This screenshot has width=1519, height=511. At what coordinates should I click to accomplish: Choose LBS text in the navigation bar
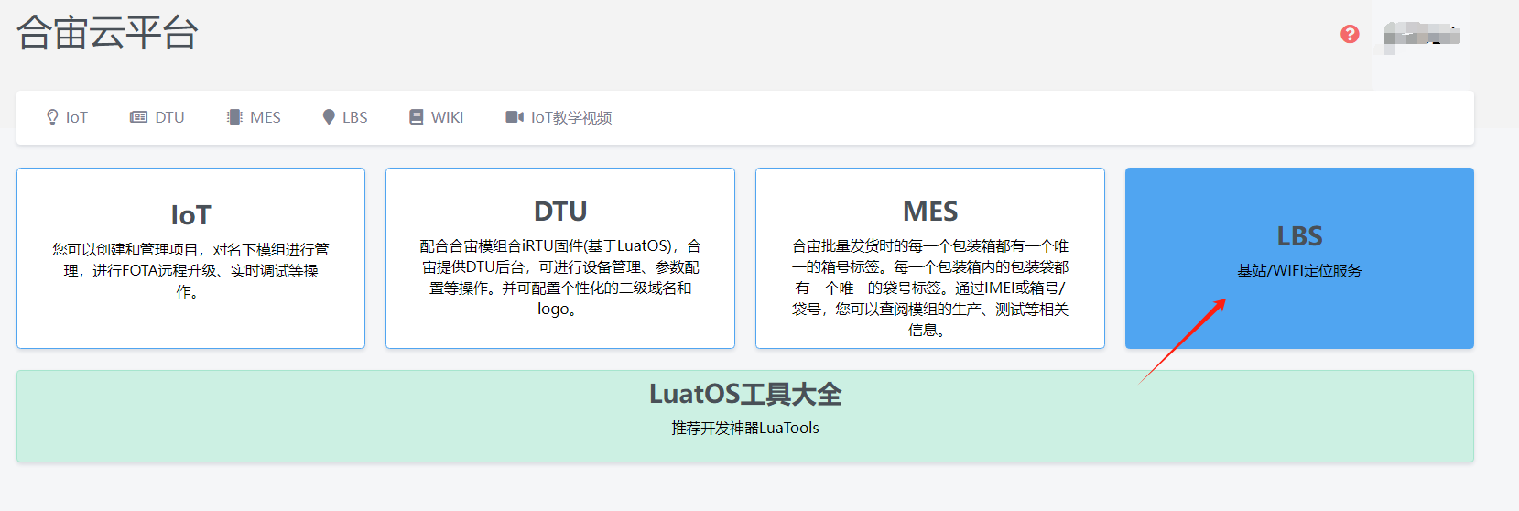pyautogui.click(x=355, y=117)
